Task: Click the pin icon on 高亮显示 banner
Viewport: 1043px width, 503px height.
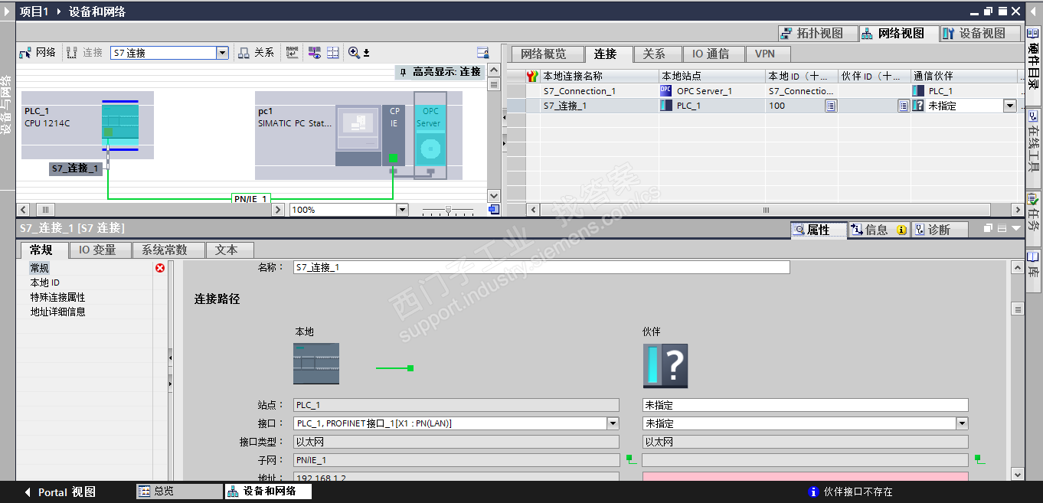Action: coord(404,72)
